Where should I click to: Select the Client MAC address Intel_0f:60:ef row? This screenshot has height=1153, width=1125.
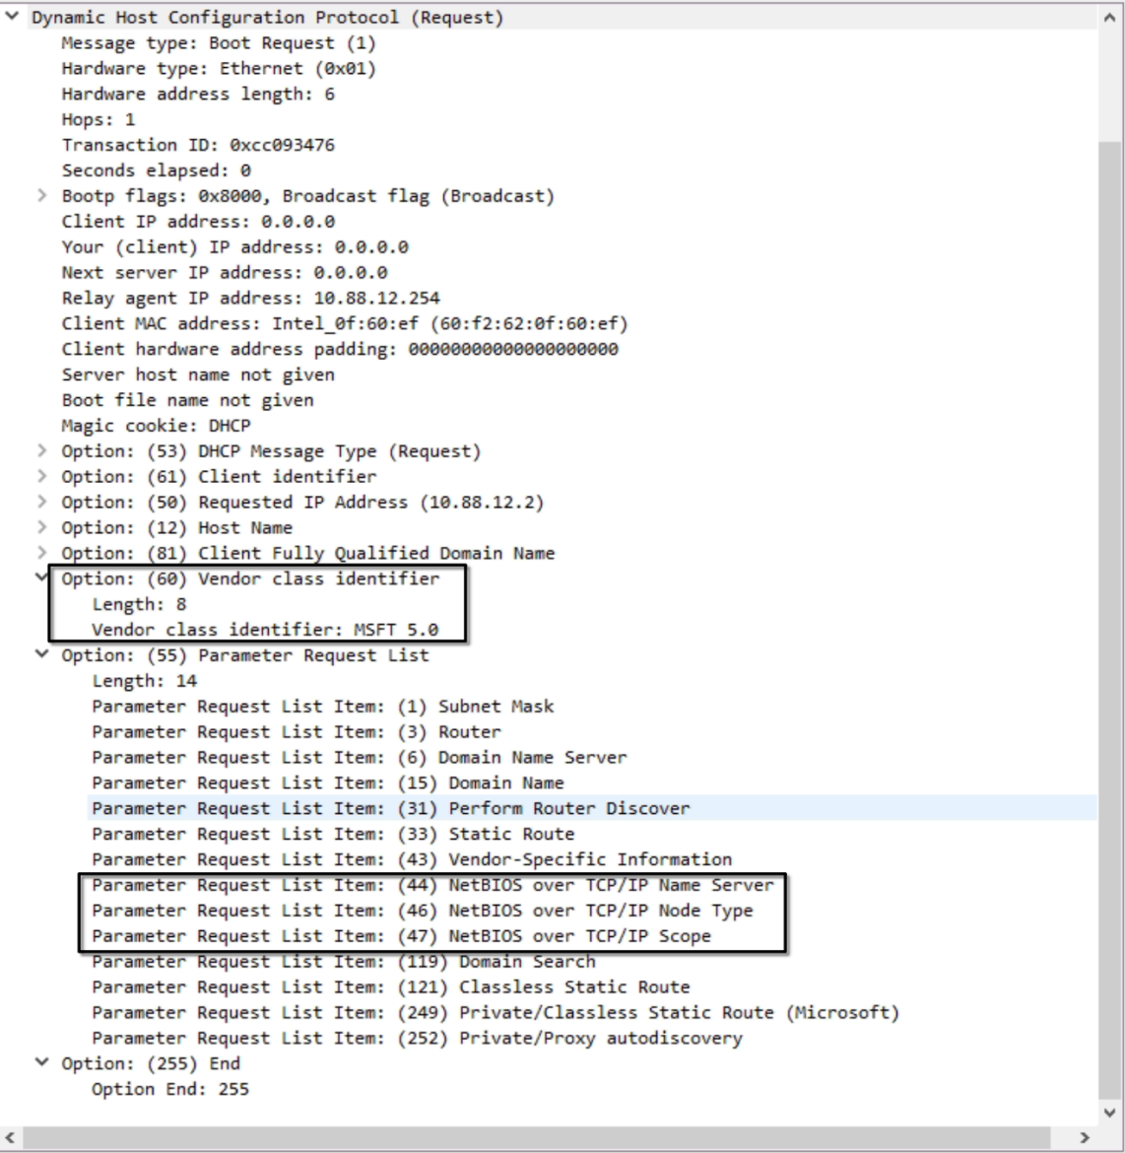[345, 323]
